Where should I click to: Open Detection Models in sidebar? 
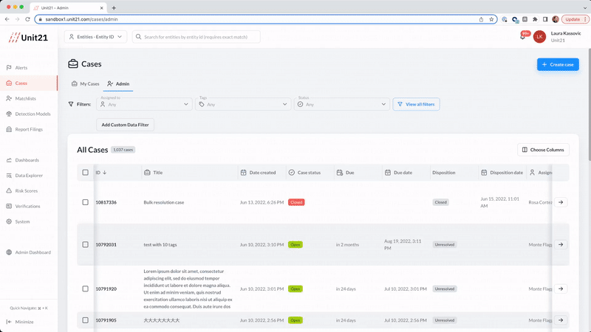(x=29, y=114)
